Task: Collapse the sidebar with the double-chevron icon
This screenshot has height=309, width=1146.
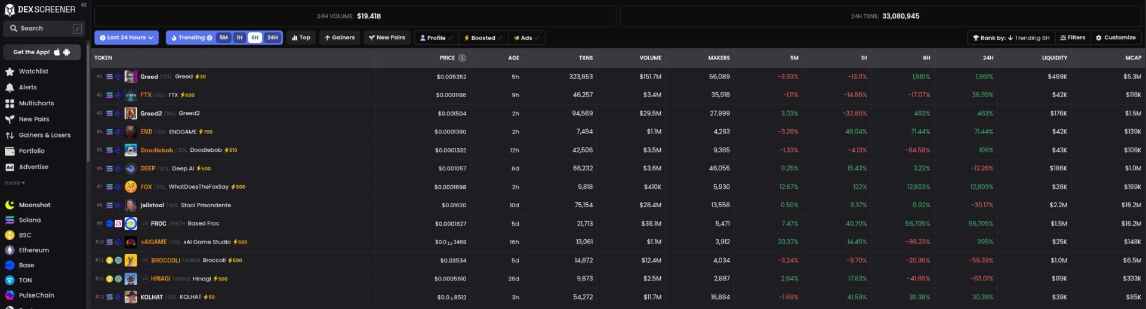Action: (84, 5)
